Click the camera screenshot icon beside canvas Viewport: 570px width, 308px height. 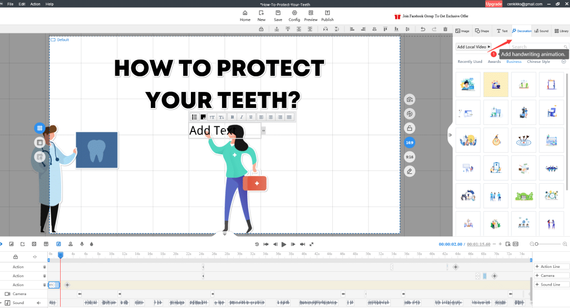(410, 100)
